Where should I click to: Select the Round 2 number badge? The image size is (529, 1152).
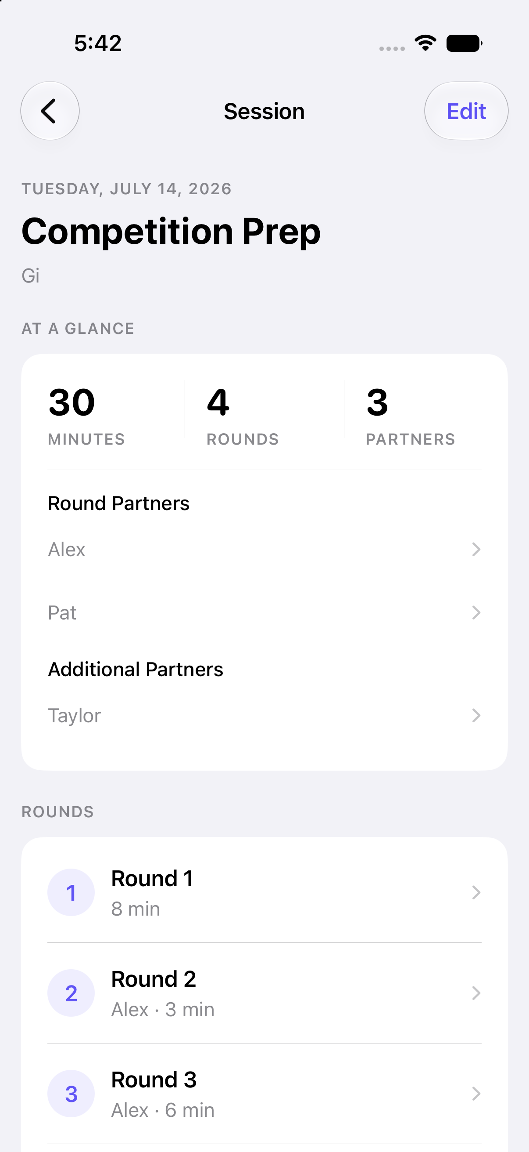pyautogui.click(x=71, y=993)
